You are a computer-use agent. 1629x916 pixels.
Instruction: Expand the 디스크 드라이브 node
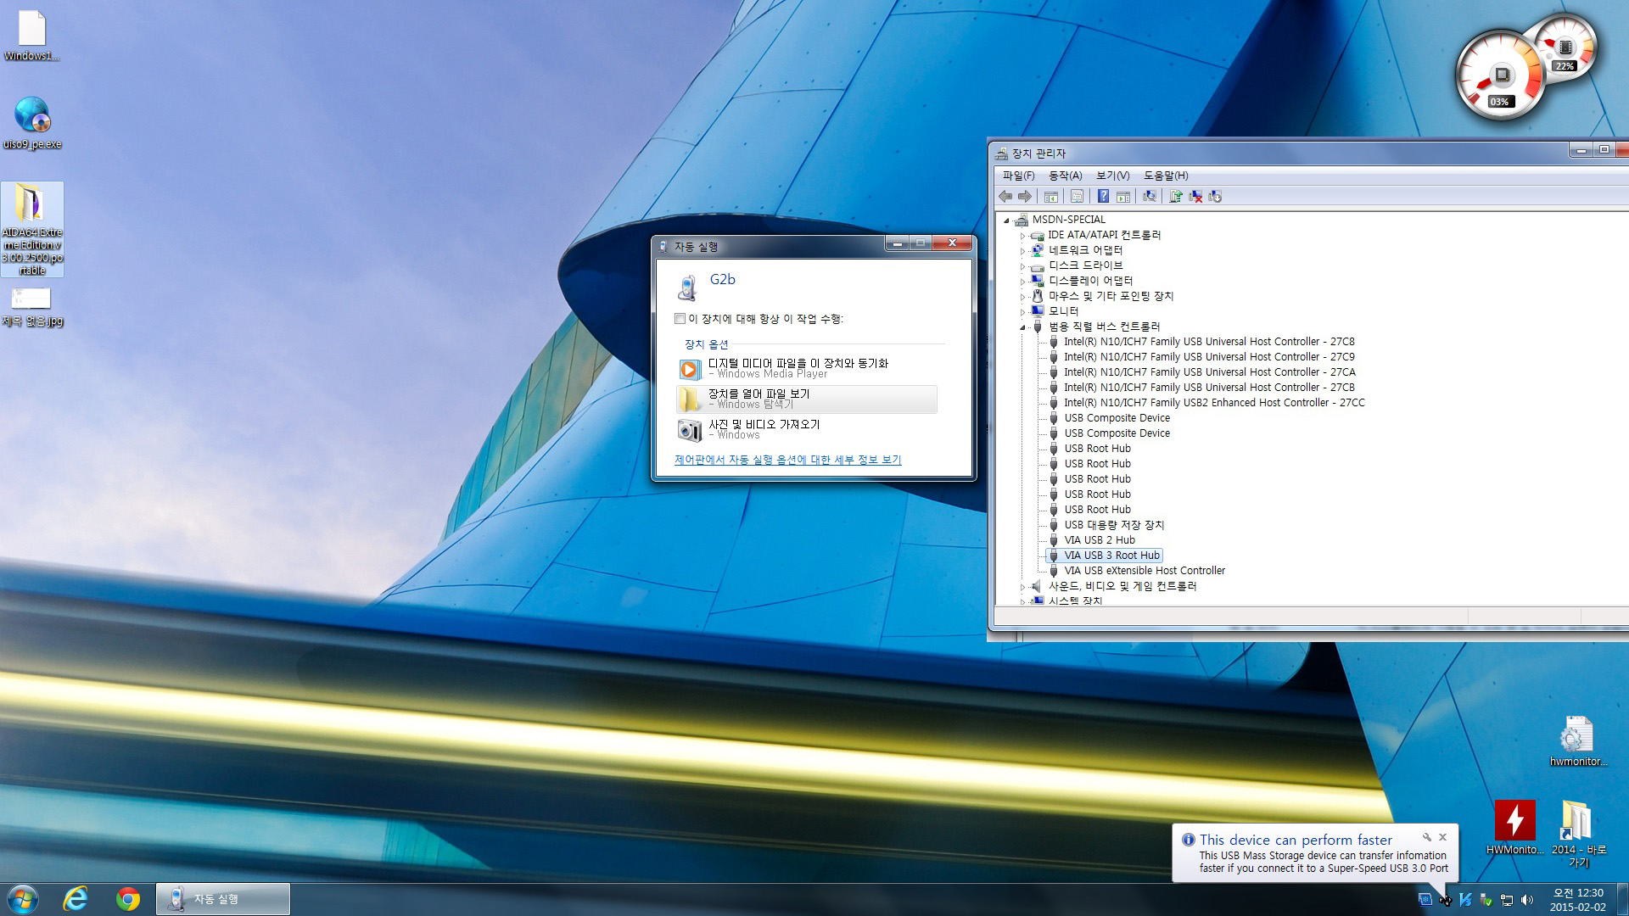point(1022,266)
